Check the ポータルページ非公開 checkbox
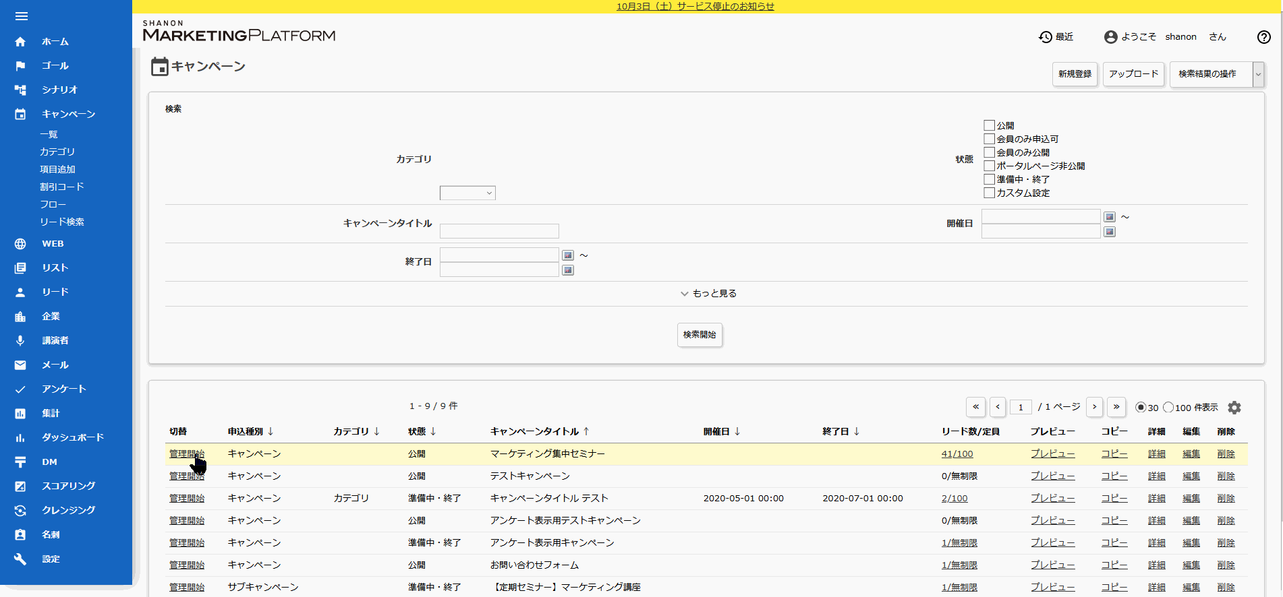1283x597 pixels. [x=990, y=166]
